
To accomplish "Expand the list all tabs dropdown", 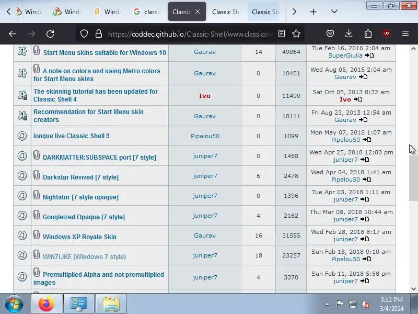I will (334, 12).
